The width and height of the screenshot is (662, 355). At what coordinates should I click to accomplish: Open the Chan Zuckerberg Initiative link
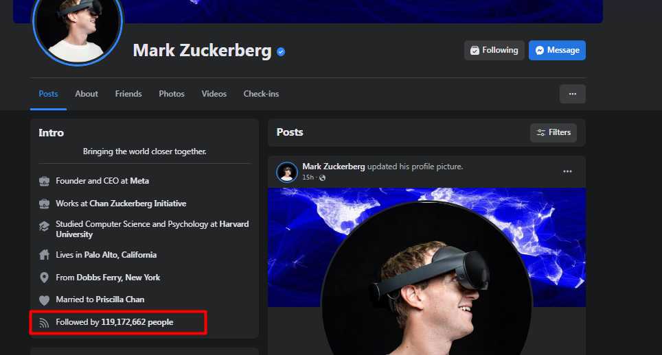[x=137, y=204]
